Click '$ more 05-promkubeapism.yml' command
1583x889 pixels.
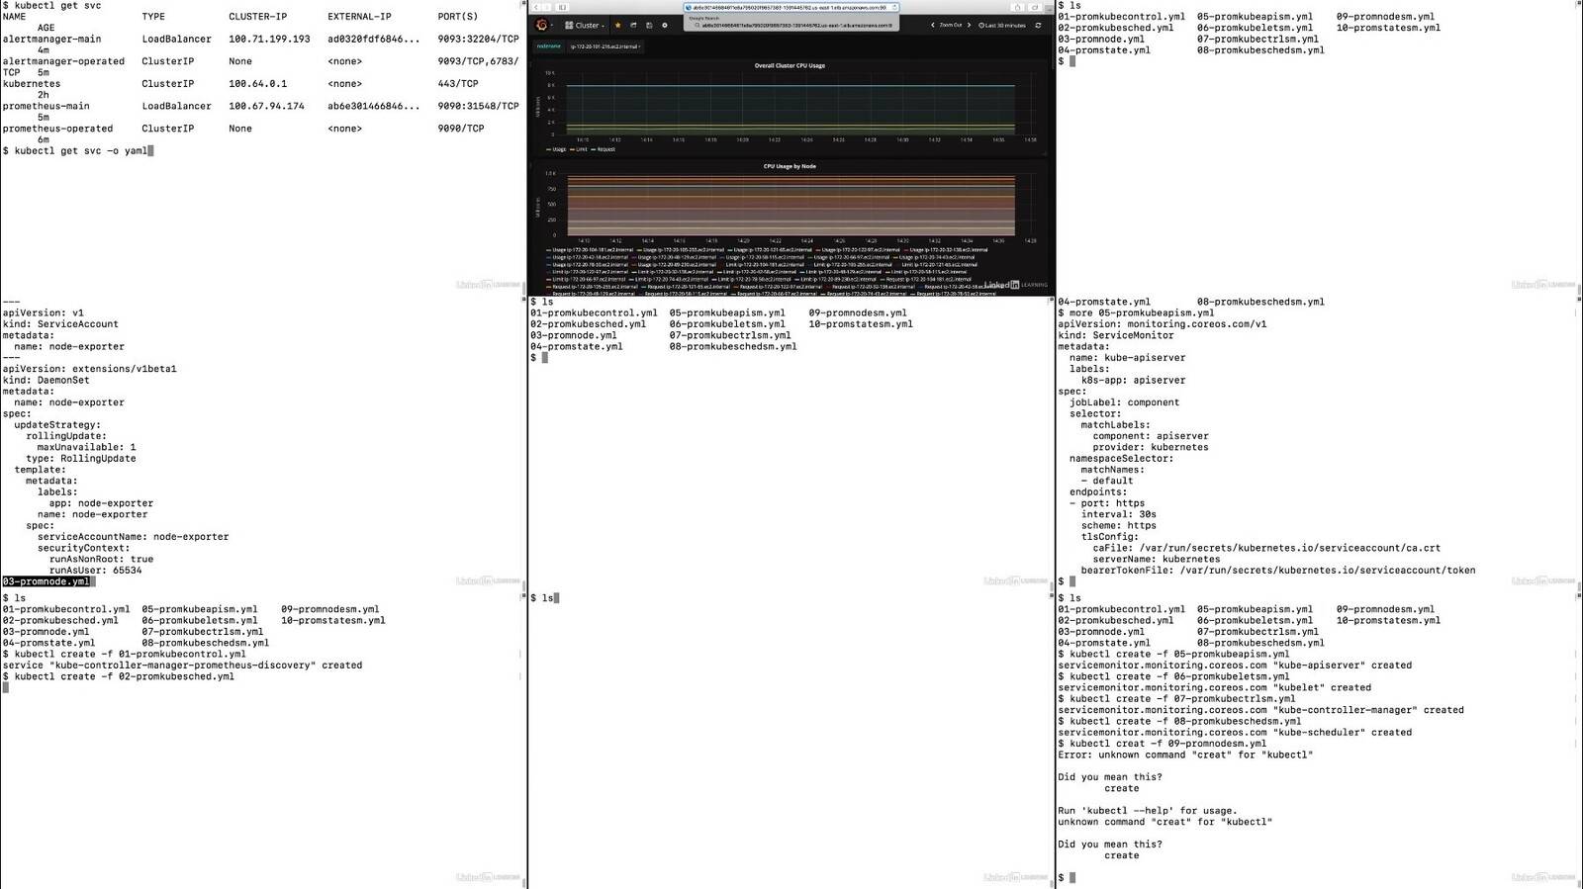tap(1136, 312)
